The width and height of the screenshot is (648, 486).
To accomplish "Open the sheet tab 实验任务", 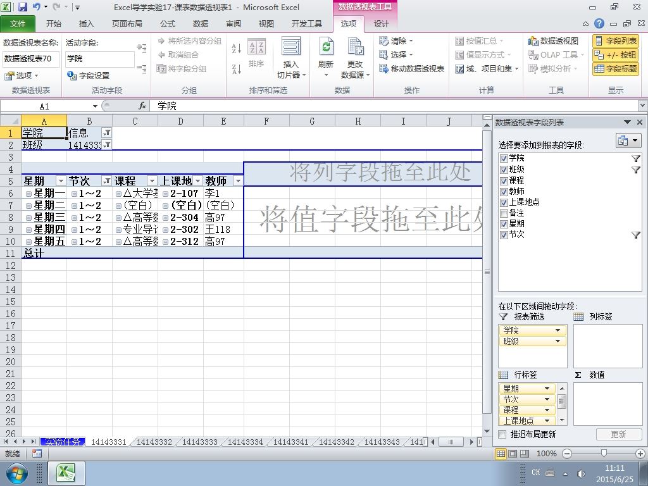I will tap(63, 442).
